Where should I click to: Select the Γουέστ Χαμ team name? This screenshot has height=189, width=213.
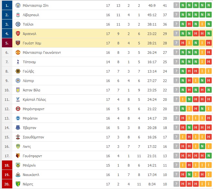32,43
